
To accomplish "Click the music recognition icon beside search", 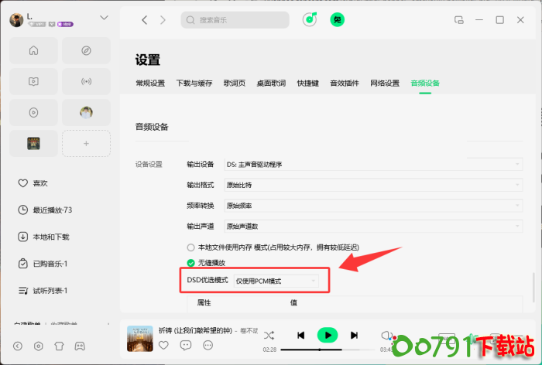I will tap(310, 20).
